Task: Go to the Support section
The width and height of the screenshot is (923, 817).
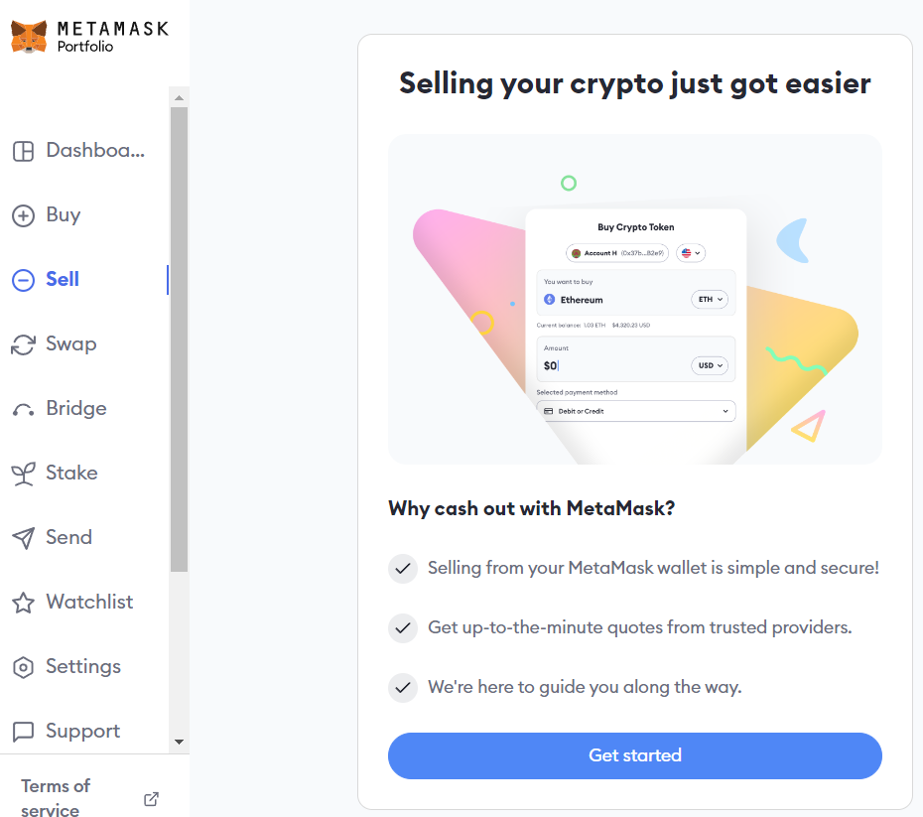Action: click(66, 731)
